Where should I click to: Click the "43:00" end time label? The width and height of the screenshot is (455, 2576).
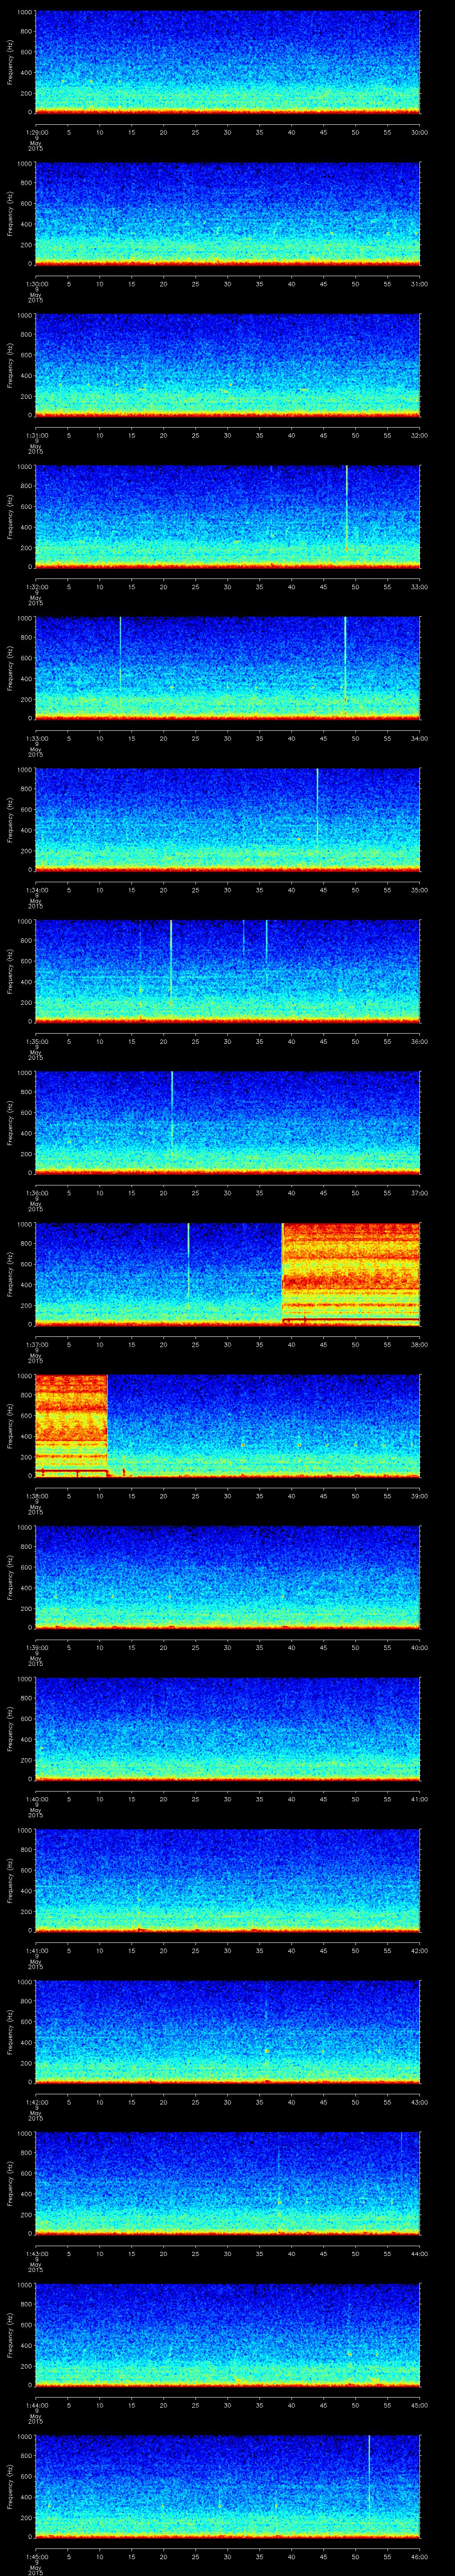coord(419,2102)
